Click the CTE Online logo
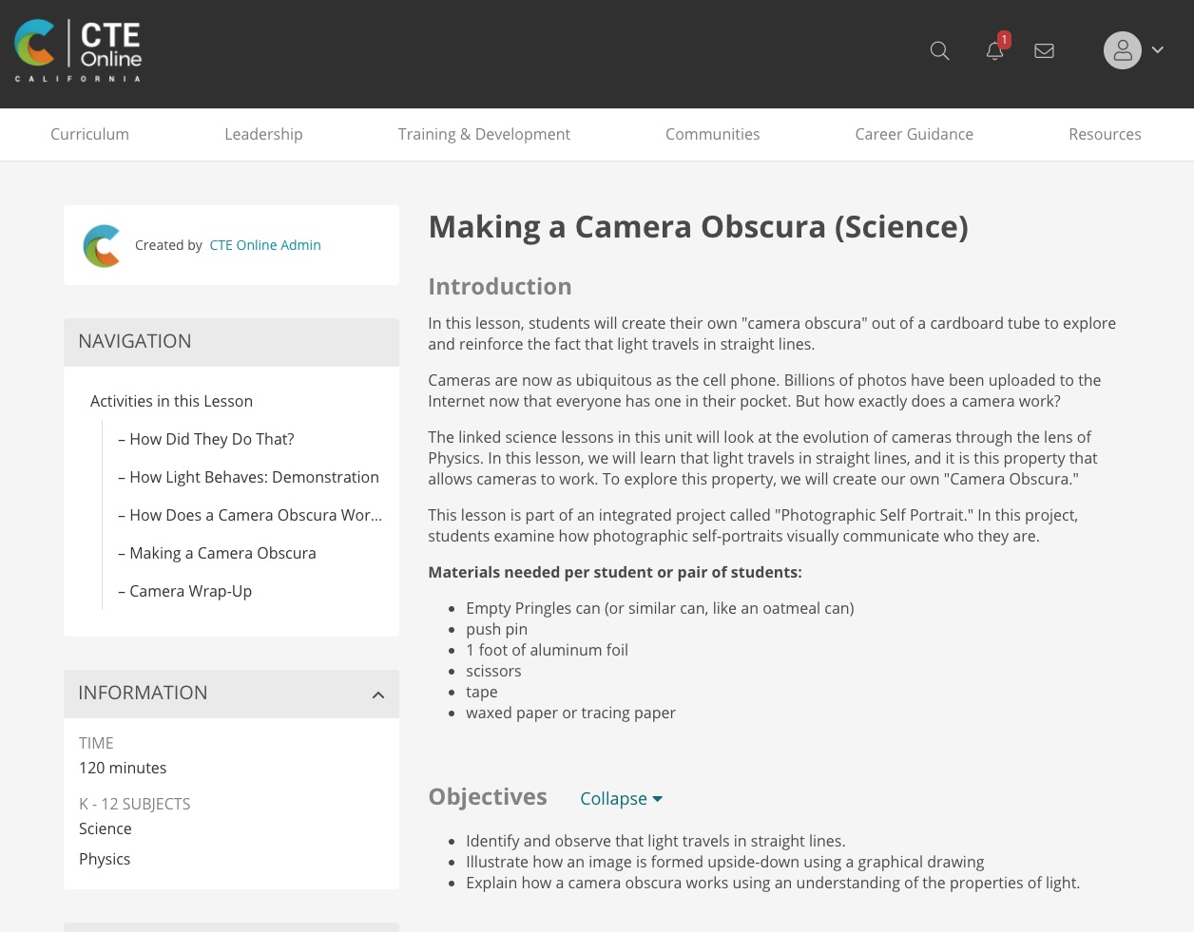Viewport: 1194px width, 932px height. click(78, 48)
